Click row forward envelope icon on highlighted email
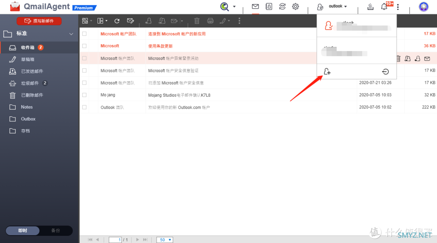 (427, 59)
